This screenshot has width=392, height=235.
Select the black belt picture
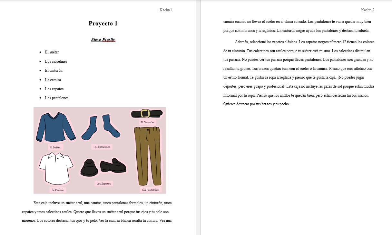(147, 113)
